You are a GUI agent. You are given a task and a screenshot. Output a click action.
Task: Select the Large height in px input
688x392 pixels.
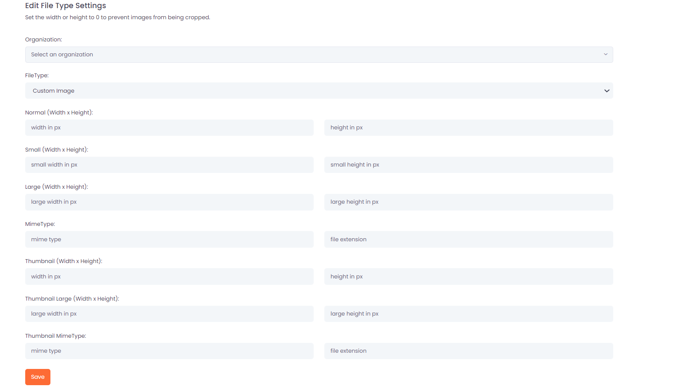tap(468, 202)
